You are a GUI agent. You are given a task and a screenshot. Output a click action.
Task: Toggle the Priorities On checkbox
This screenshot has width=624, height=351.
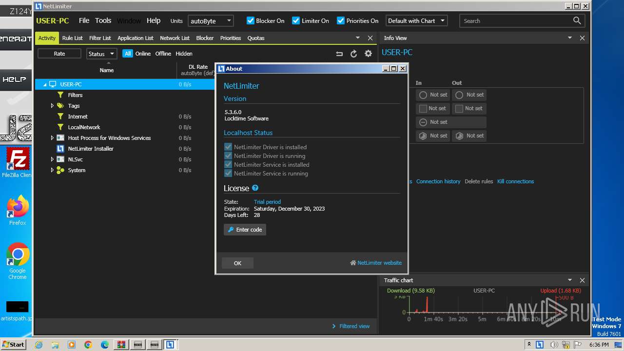tap(341, 20)
